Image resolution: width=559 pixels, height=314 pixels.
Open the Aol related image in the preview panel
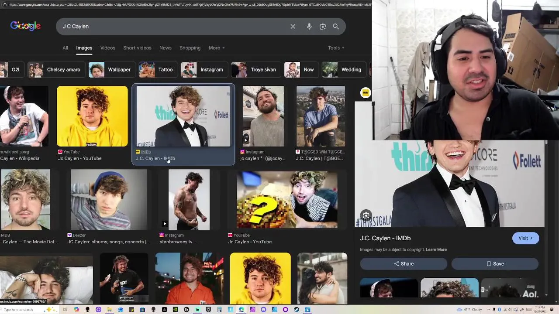pos(510,288)
